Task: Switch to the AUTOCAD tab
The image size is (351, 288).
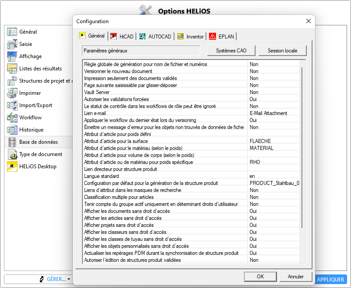Action: pyautogui.click(x=156, y=36)
